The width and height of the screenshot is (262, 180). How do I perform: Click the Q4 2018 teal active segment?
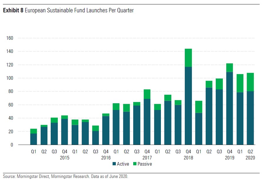(x=188, y=106)
